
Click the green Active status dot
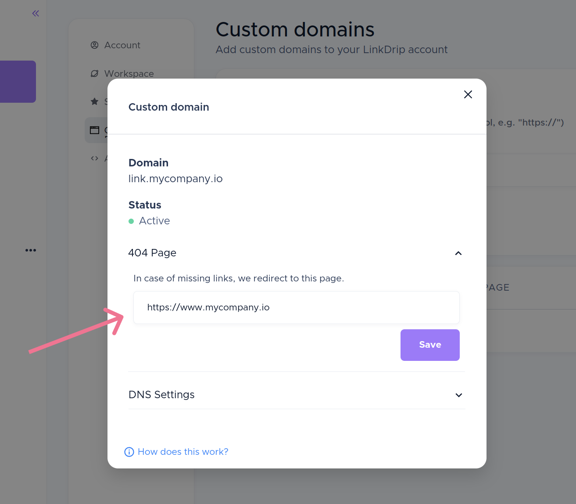point(131,221)
